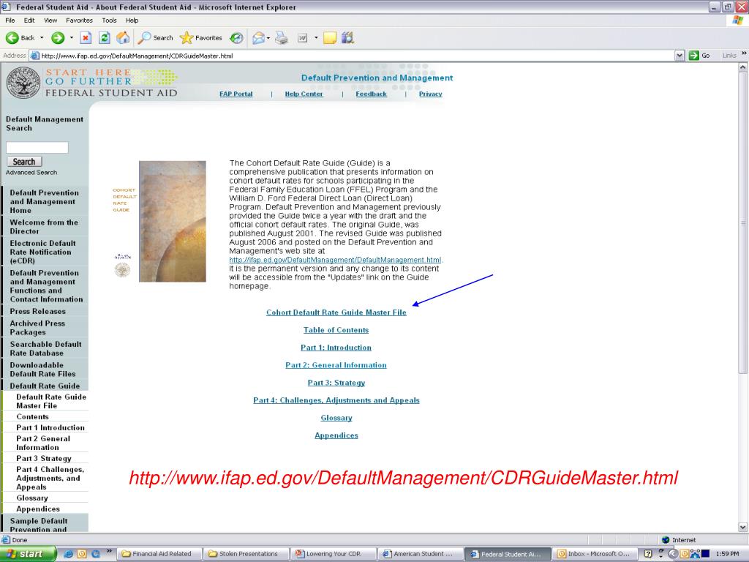Expand the Mail button dropdown arrow

click(x=268, y=38)
